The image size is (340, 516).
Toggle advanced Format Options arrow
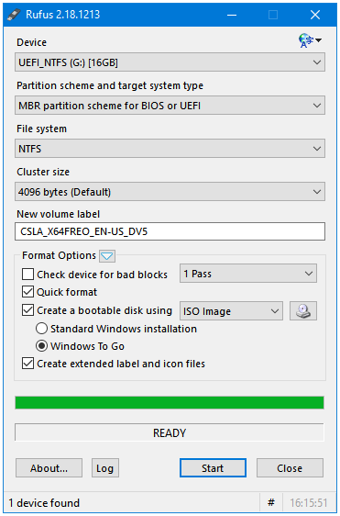pos(107,256)
